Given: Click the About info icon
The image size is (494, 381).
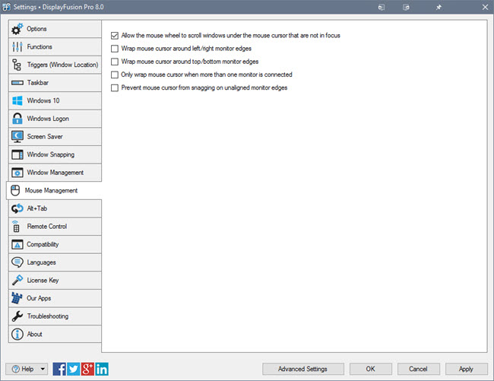Looking at the screenshot, I should pos(17,334).
